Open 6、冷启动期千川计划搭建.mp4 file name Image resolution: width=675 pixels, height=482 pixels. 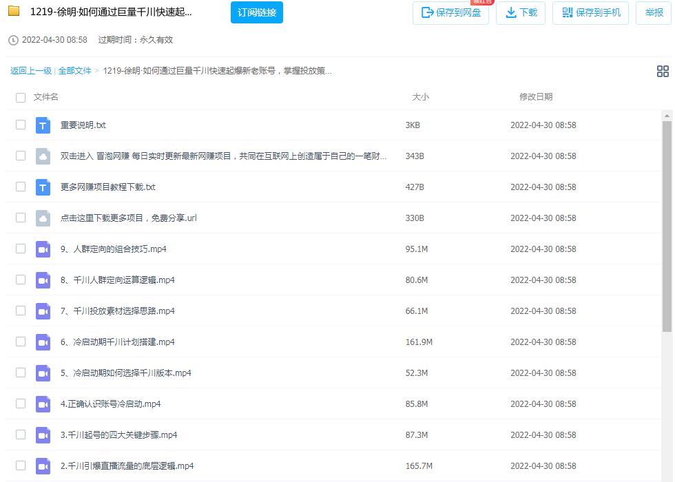[118, 342]
